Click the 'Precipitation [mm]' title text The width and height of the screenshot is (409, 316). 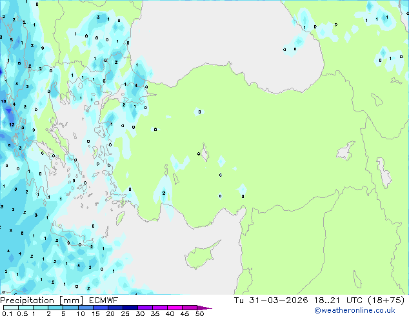42,301
